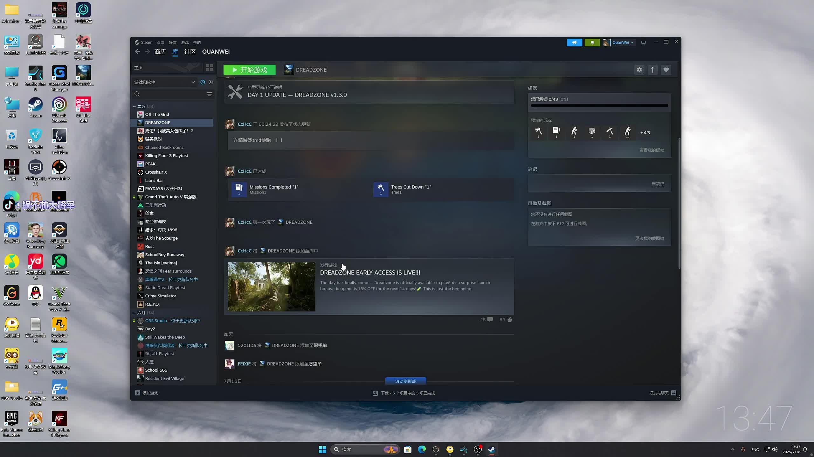Click the game page vertical scrollbar
This screenshot has height=457, width=814.
coord(679,203)
